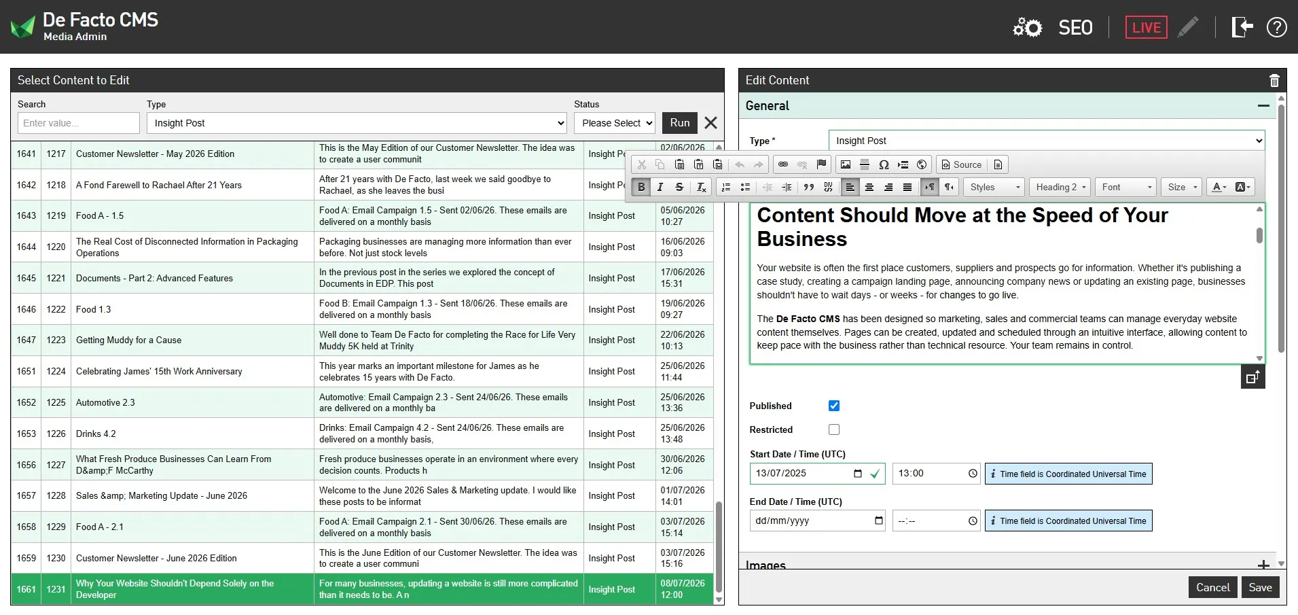Screen dimensions: 1298x615
Task: Click the logout icon in header
Action: (x=1242, y=27)
